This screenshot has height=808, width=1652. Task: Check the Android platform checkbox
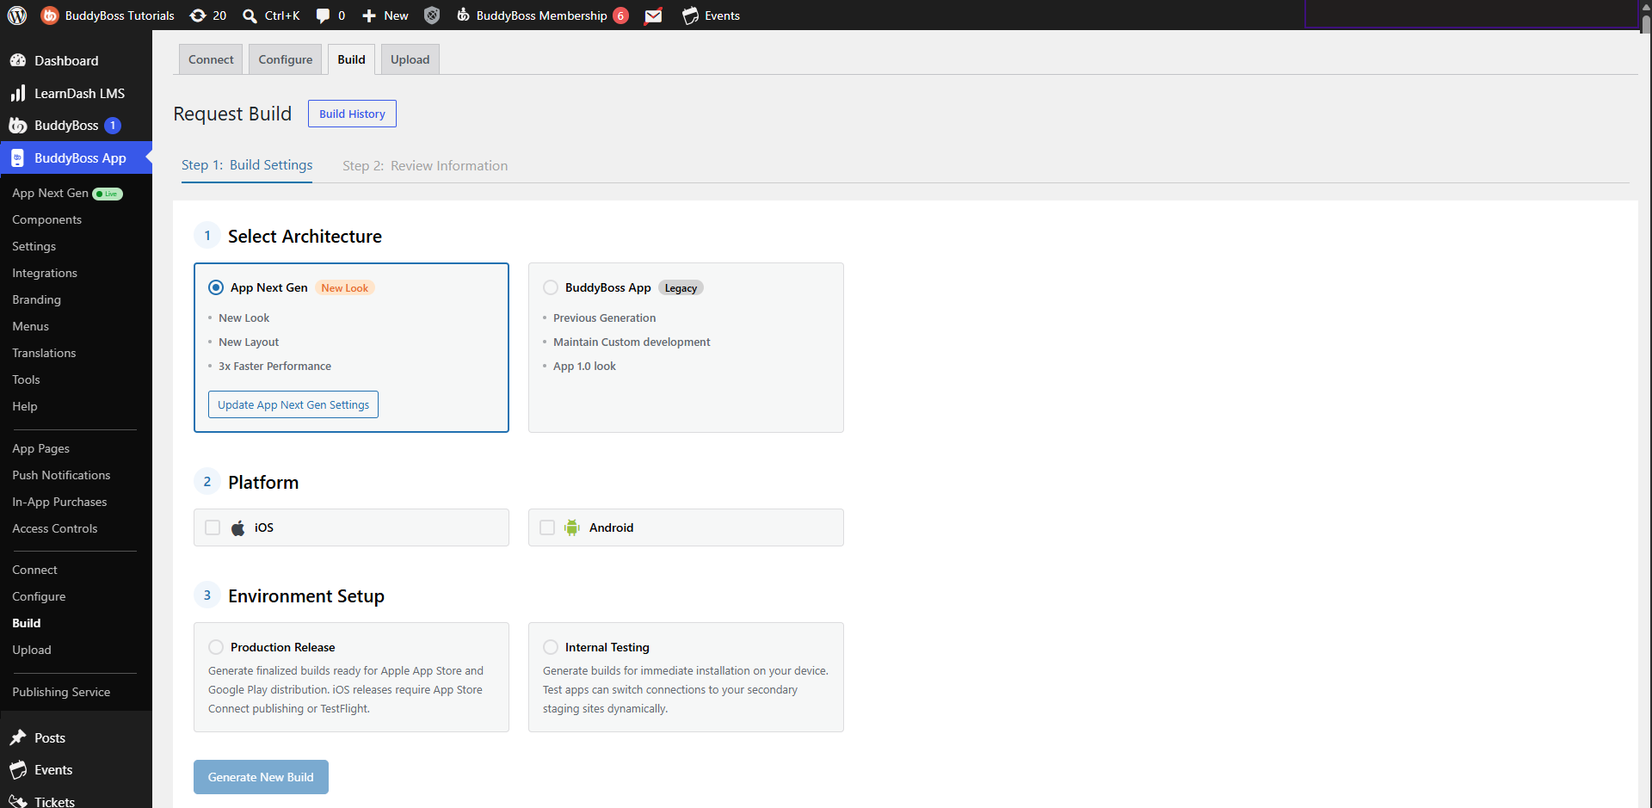coord(547,527)
